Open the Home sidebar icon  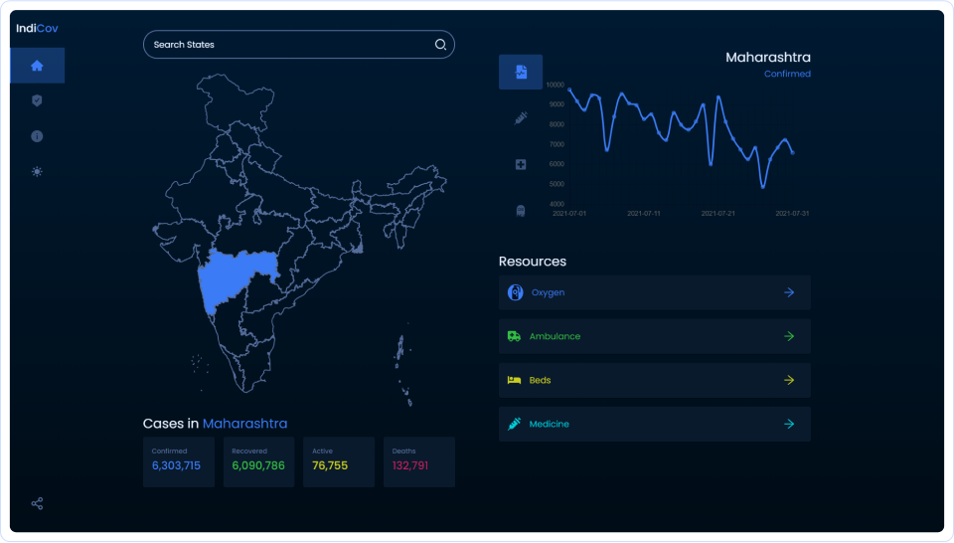(x=37, y=65)
